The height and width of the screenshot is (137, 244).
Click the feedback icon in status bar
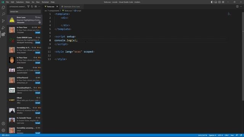click(x=237, y=135)
